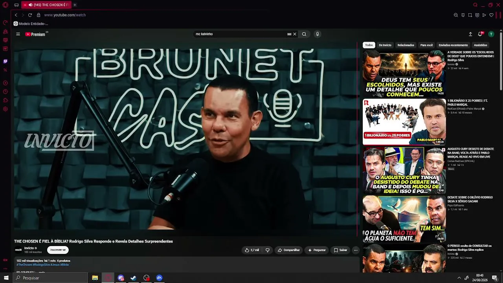
Task: Open the Windows Start menu
Action: (6, 278)
